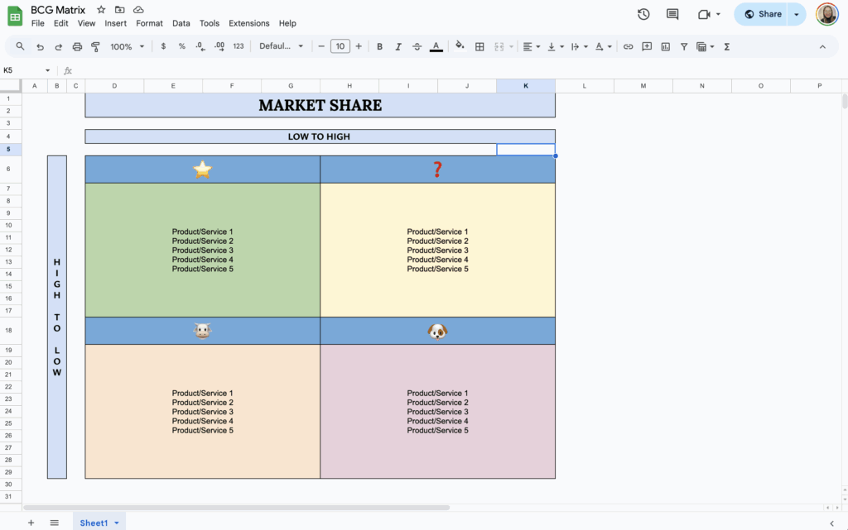The image size is (848, 530).
Task: Toggle the formula bar search icon
Action: (20, 46)
